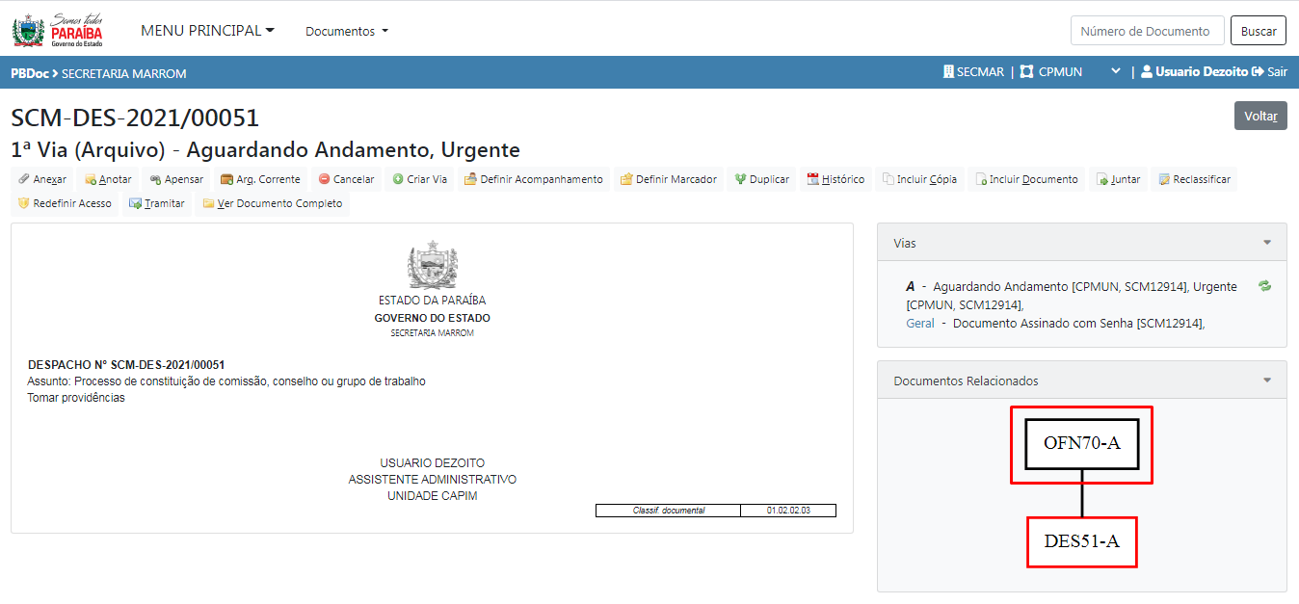This screenshot has height=604, width=1299.
Task: Select the OFN70-A document node
Action: 1081,444
